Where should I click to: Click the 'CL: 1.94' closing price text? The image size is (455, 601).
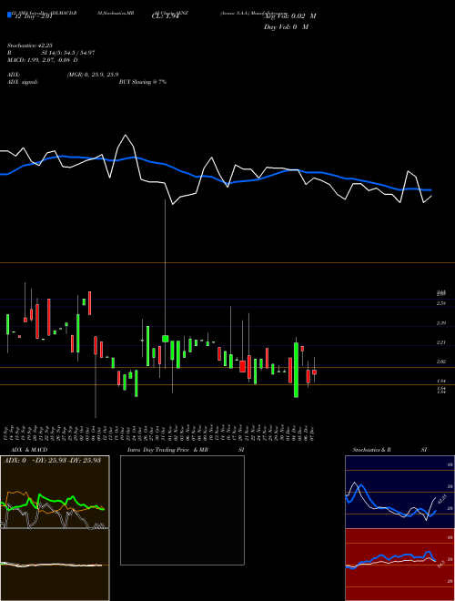(166, 16)
